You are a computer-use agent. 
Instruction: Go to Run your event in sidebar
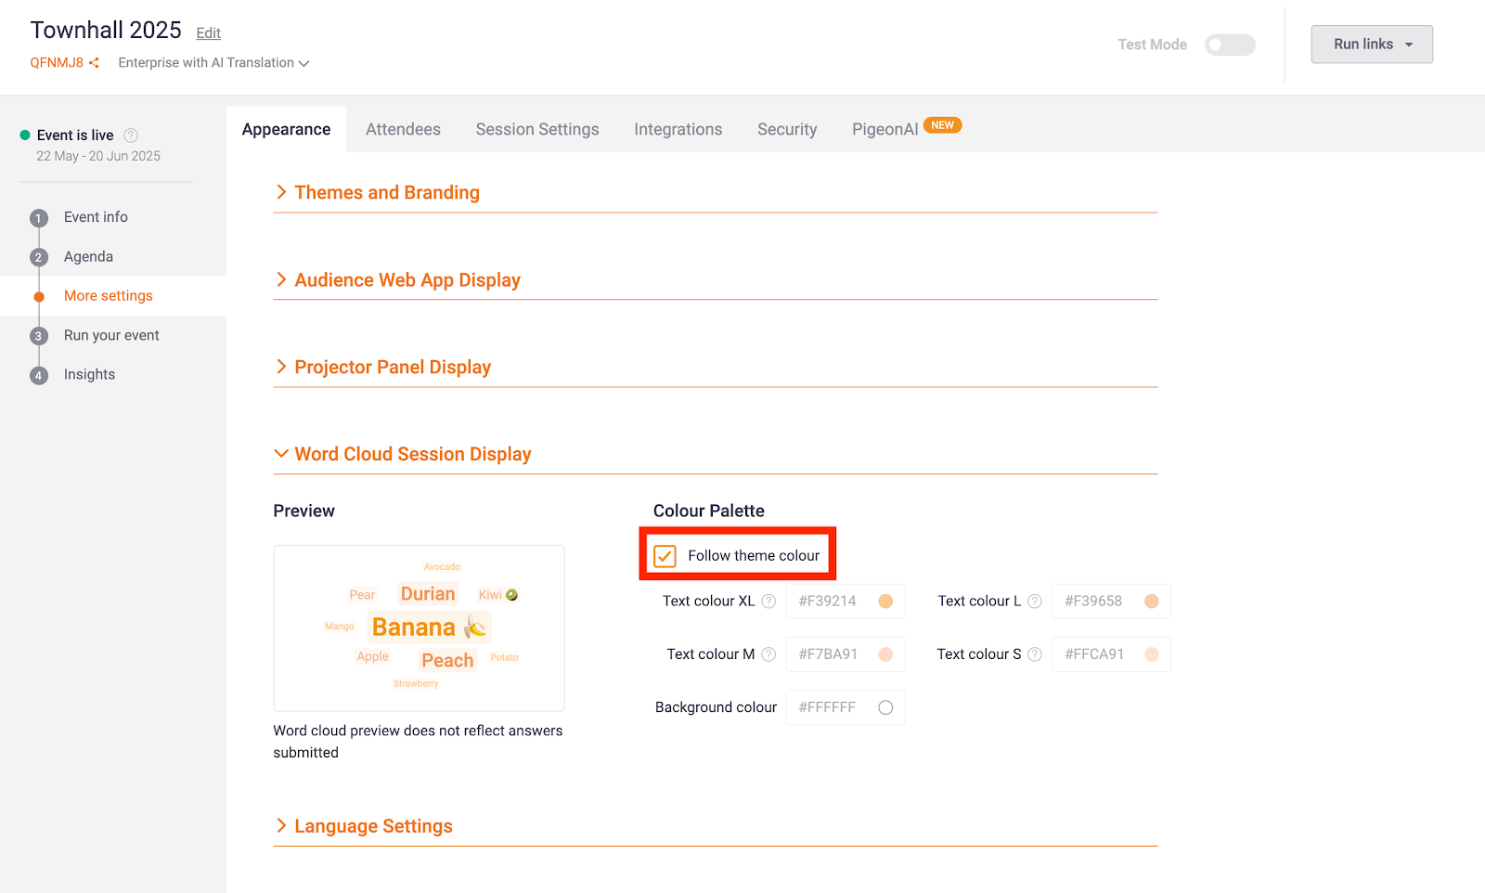click(x=111, y=335)
